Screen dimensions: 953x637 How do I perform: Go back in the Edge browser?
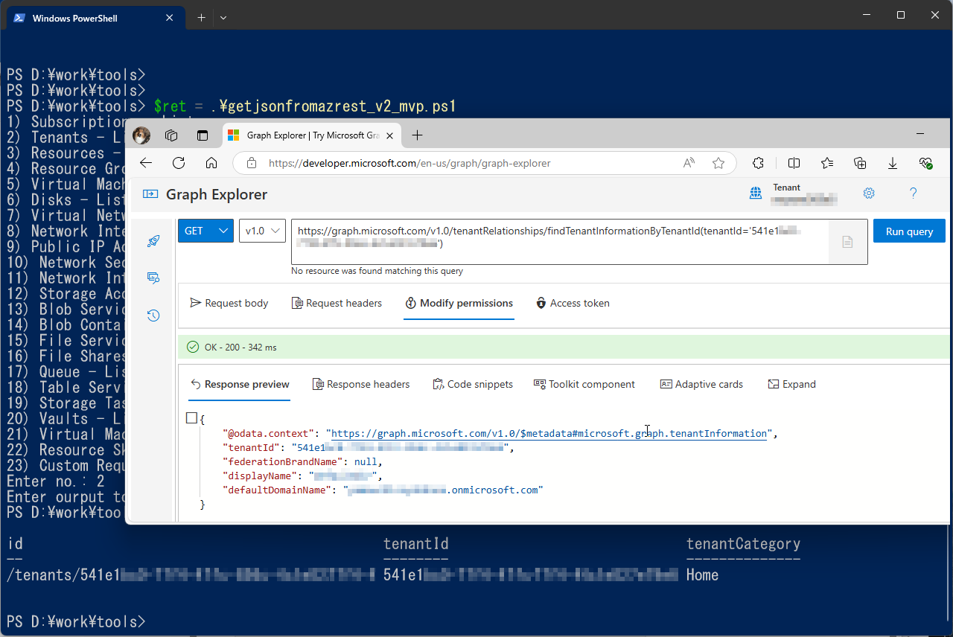[x=146, y=163]
